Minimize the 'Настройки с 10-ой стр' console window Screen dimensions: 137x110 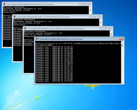[x=90, y=17]
